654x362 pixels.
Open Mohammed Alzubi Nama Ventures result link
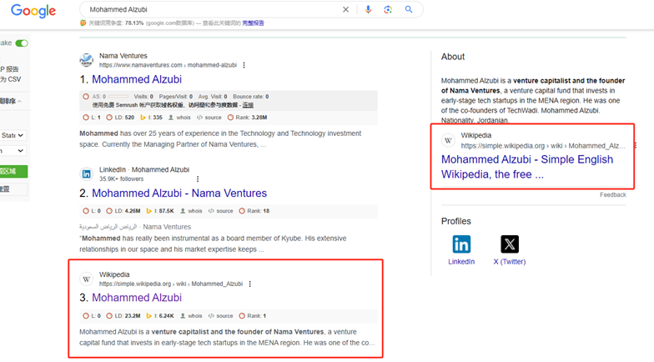179,194
